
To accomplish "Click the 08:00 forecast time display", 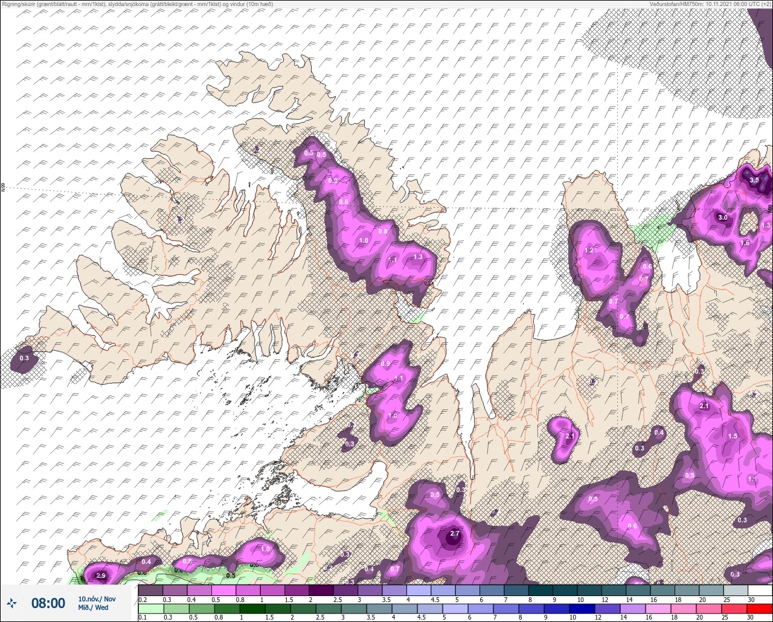I will click(x=48, y=603).
